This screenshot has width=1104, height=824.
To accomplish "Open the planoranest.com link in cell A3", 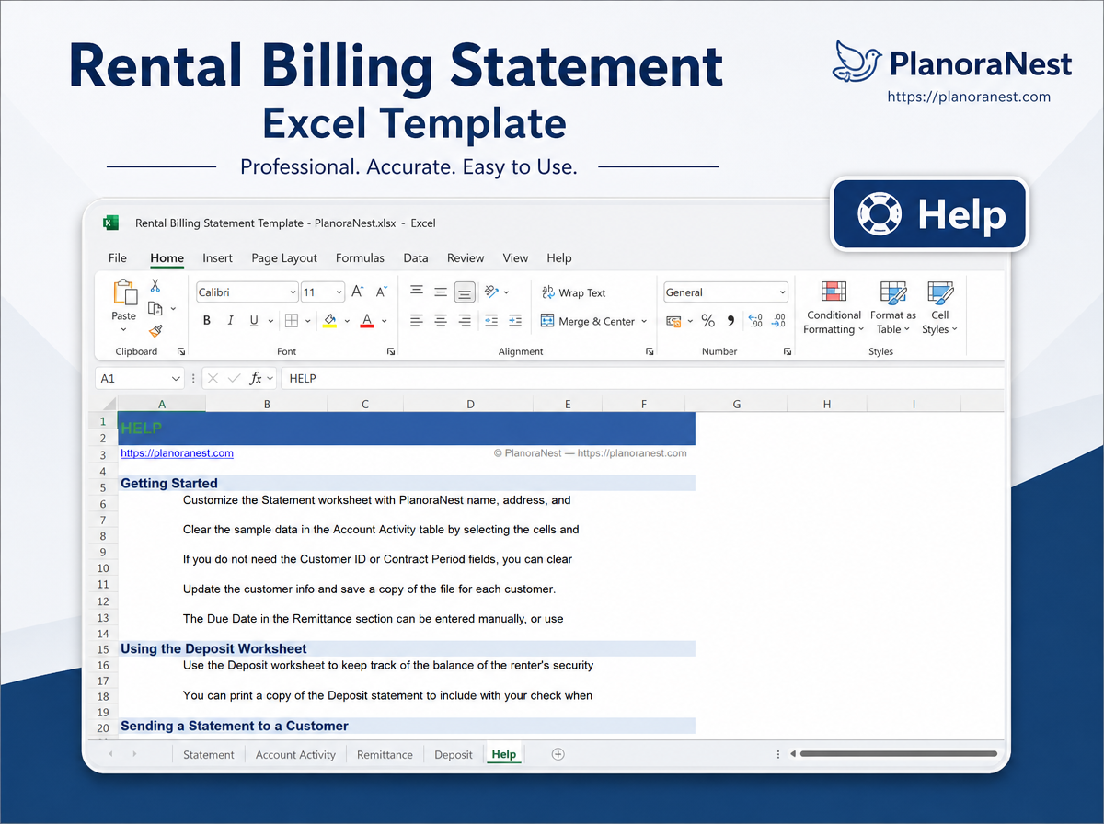I will (x=177, y=453).
